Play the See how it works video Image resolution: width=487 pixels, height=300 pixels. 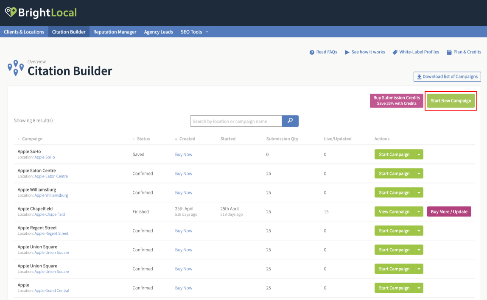365,52
